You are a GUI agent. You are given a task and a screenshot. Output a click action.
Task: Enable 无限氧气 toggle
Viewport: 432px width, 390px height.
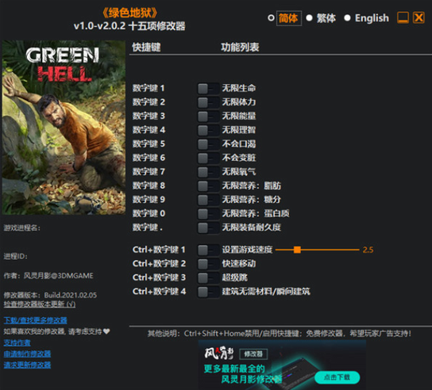coord(208,172)
